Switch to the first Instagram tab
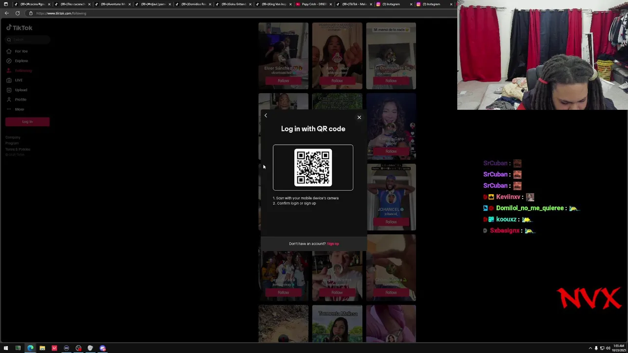 394,4
